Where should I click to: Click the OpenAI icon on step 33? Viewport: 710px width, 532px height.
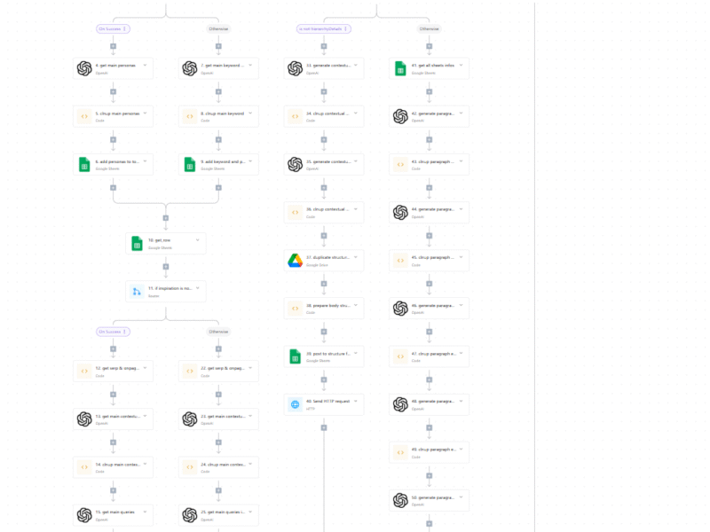click(296, 68)
